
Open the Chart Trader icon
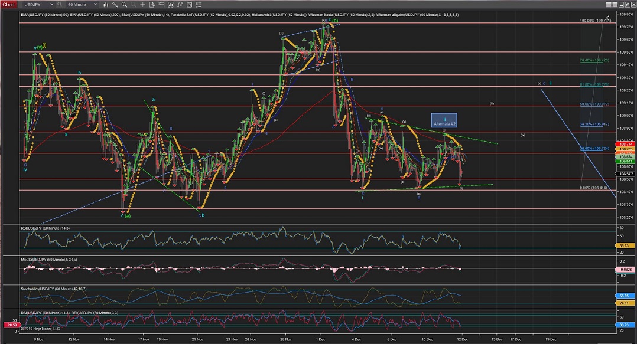161,5
